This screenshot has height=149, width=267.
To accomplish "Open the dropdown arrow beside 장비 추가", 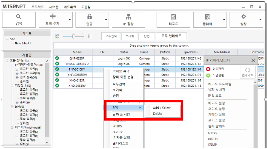I will [70, 20].
